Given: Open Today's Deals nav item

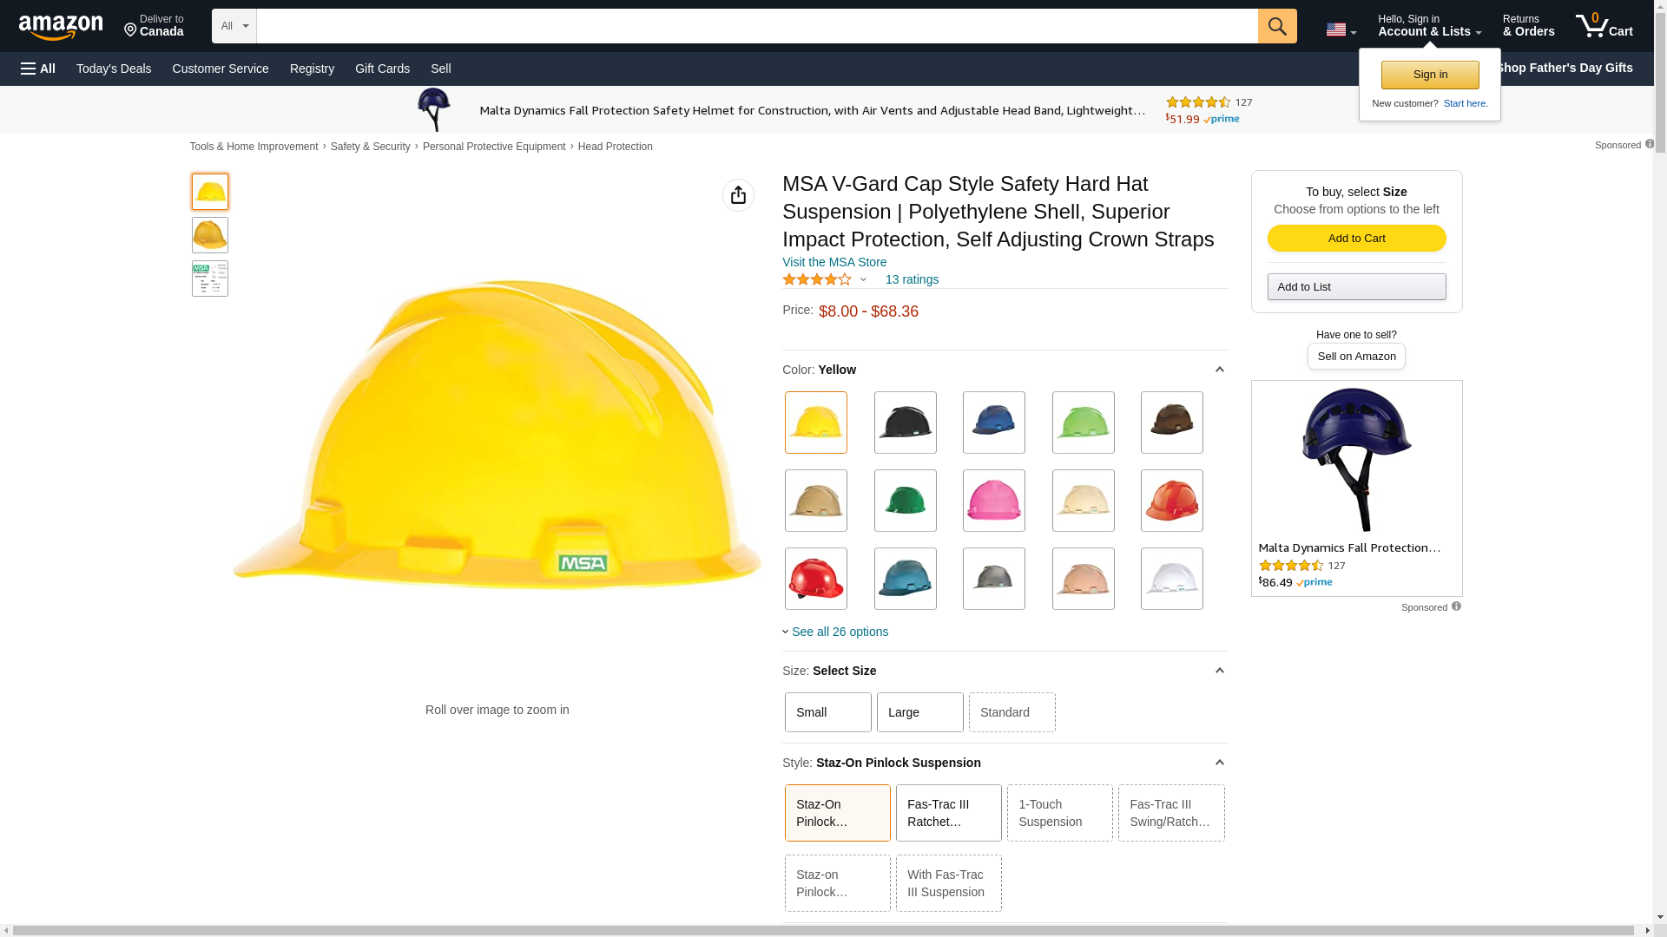Looking at the screenshot, I should coord(114,69).
